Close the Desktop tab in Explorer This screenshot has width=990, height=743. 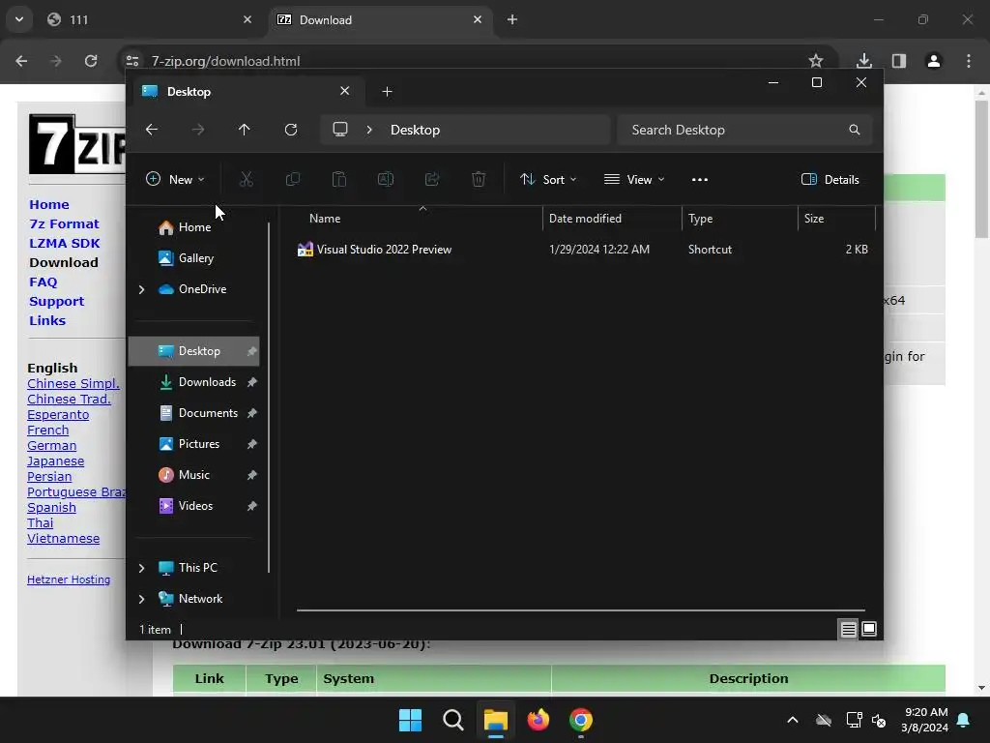click(x=345, y=91)
